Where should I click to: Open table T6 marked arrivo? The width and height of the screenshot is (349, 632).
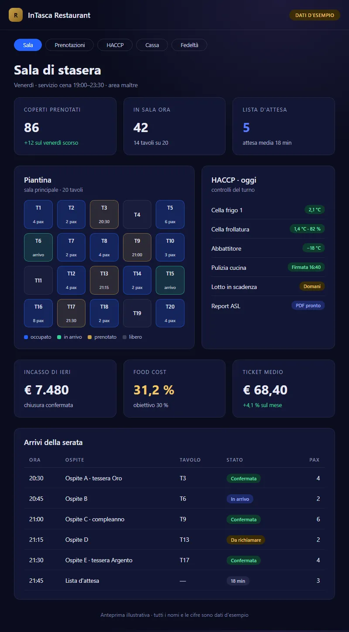pyautogui.click(x=38, y=248)
